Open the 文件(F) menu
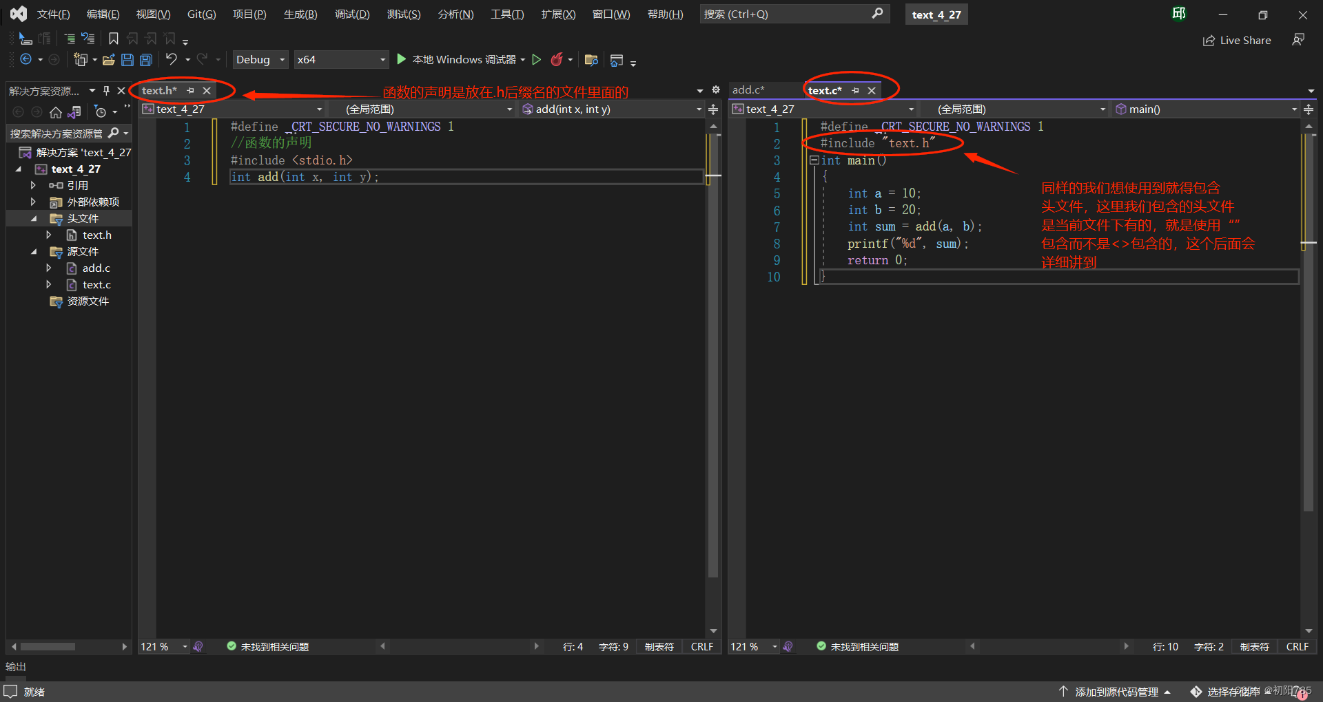 click(x=53, y=14)
